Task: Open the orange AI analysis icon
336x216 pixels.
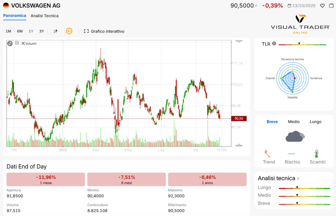Action: (x=69, y=31)
